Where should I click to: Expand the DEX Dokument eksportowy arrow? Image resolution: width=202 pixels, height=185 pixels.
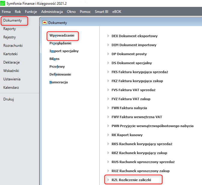tap(108, 36)
